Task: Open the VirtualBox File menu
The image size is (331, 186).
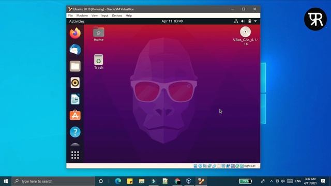Action: (70, 16)
